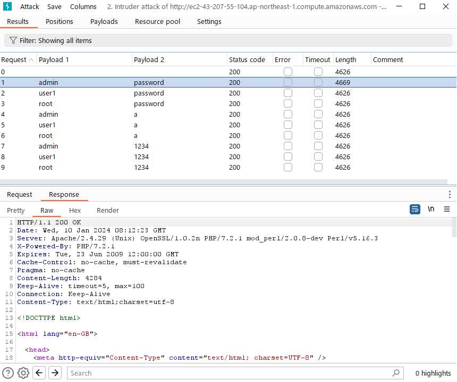The image size is (457, 382).
Task: Open the three-dot message editor menu
Action: (450, 194)
